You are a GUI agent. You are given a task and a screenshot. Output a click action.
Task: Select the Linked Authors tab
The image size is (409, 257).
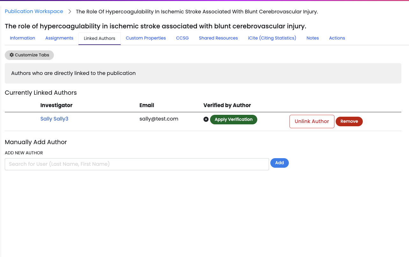point(99,38)
